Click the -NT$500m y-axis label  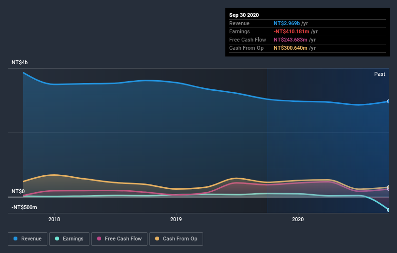pyautogui.click(x=24, y=207)
